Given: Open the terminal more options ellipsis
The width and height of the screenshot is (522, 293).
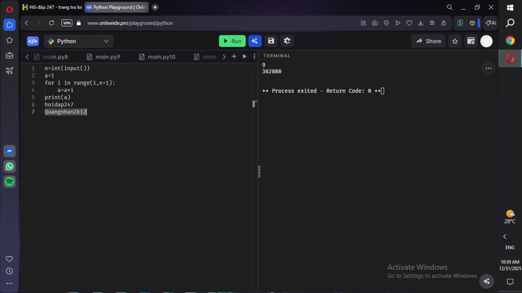Looking at the screenshot, I should 488,68.
